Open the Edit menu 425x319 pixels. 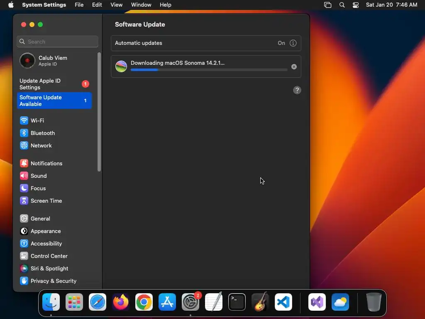click(97, 5)
